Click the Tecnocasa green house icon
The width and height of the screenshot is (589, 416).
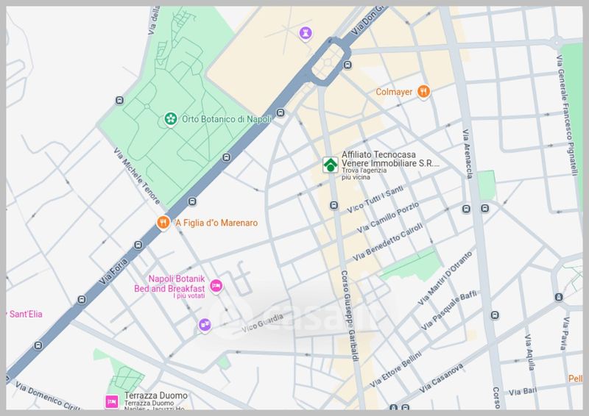pos(331,165)
